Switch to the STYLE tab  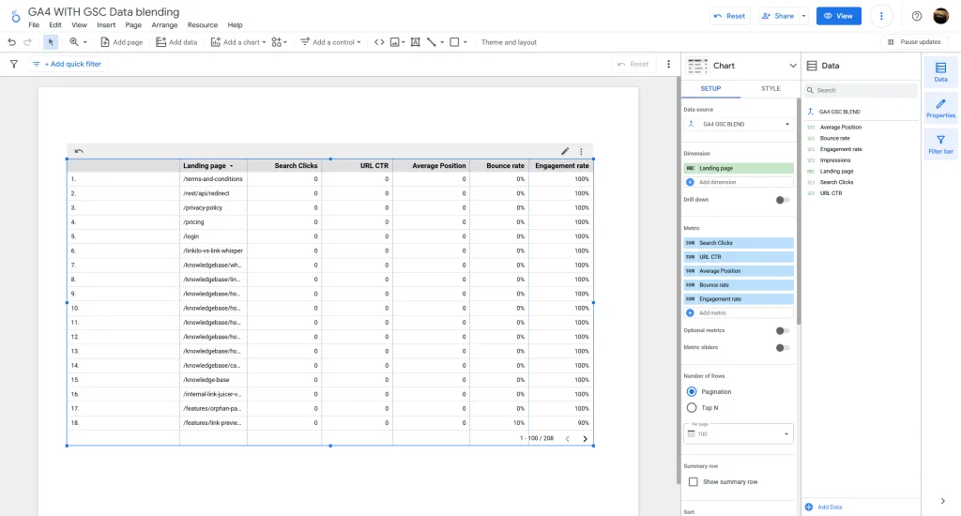coord(770,88)
